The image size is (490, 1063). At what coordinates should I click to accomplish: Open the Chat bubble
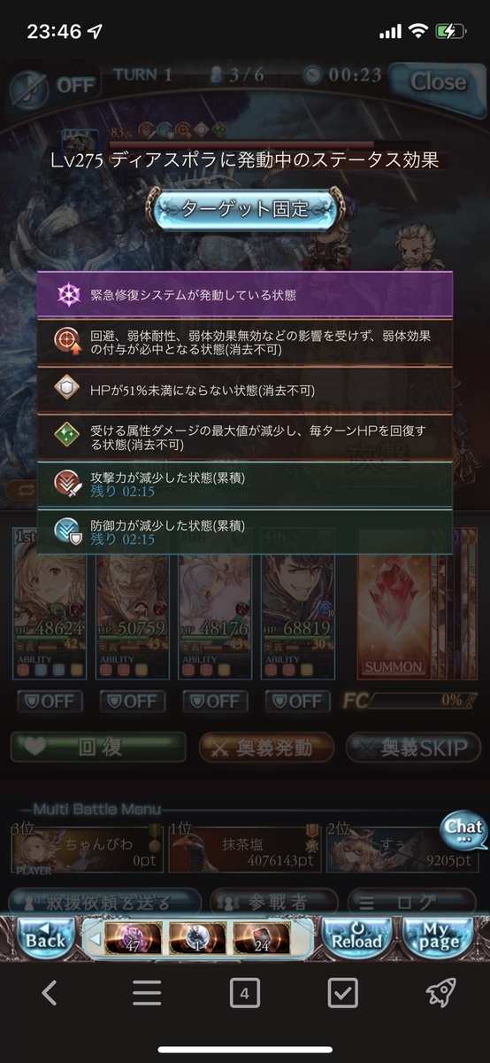tap(464, 830)
